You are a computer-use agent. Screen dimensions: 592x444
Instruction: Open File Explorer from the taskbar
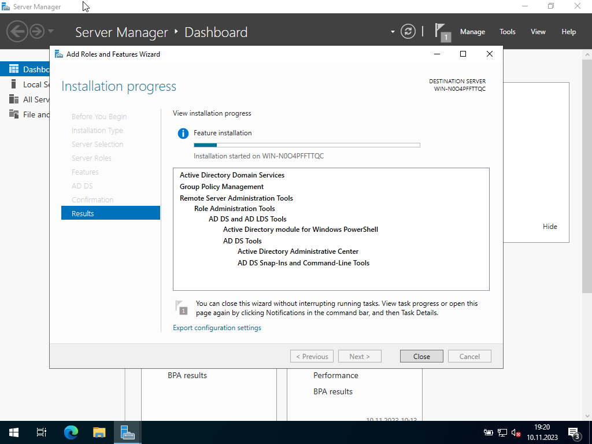99,432
